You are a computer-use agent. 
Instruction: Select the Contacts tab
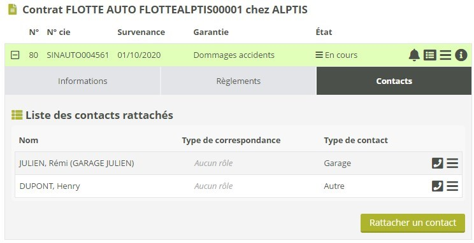point(394,81)
